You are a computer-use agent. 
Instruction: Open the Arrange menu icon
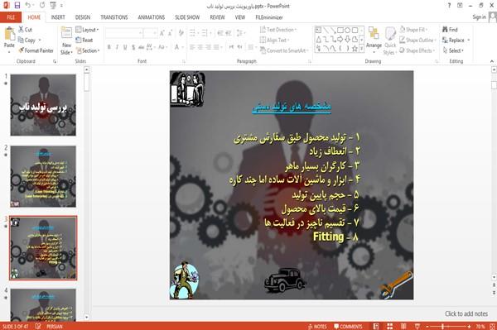[x=374, y=34]
